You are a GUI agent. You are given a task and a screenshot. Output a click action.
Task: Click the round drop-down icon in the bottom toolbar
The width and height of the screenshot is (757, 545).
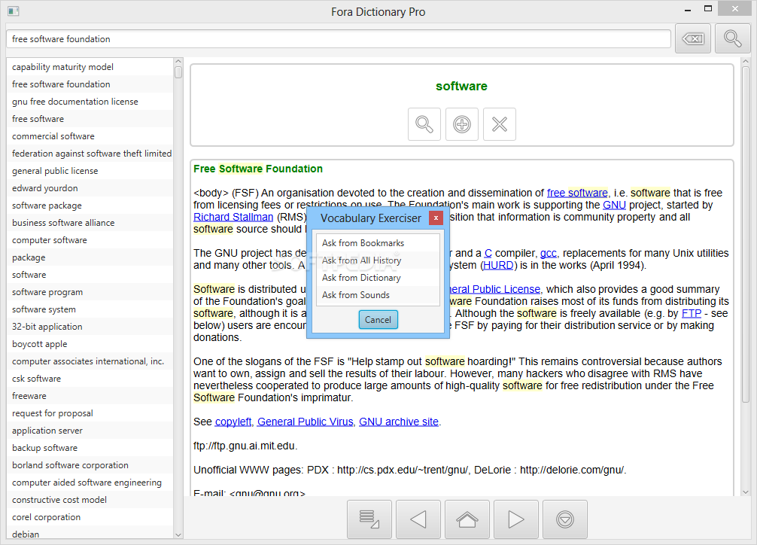565,519
